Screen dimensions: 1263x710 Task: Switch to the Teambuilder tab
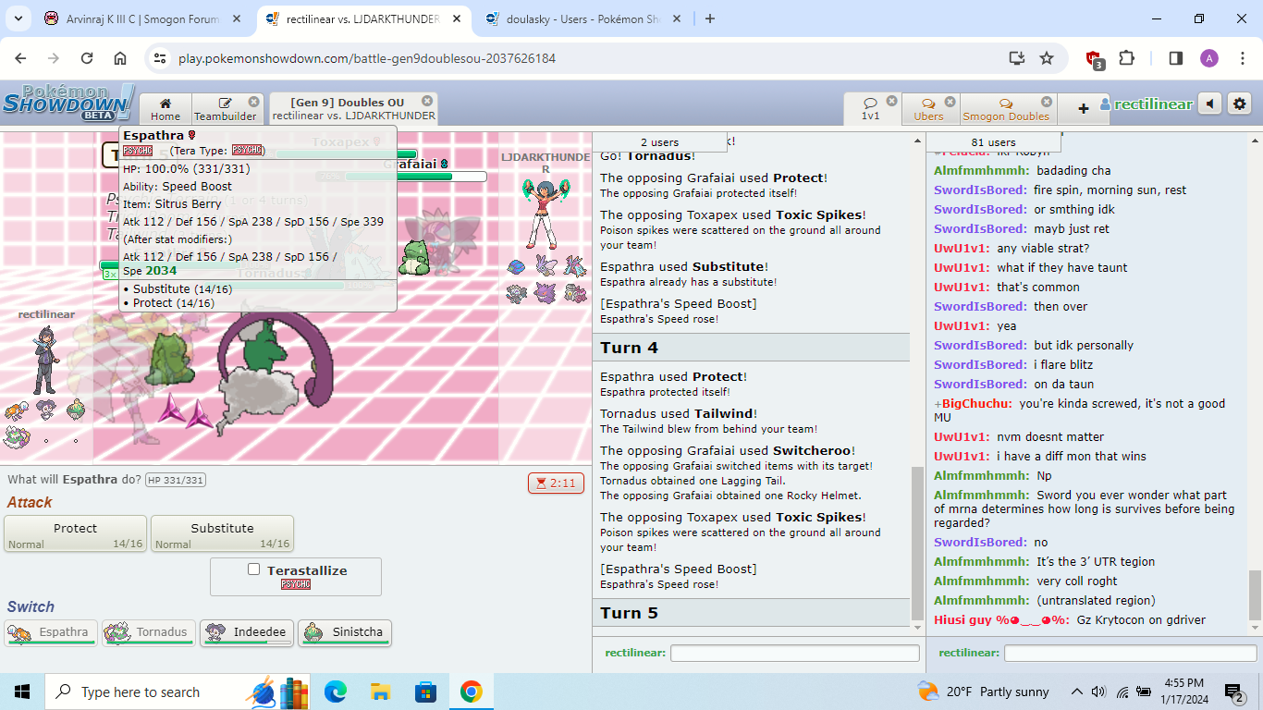[225, 108]
